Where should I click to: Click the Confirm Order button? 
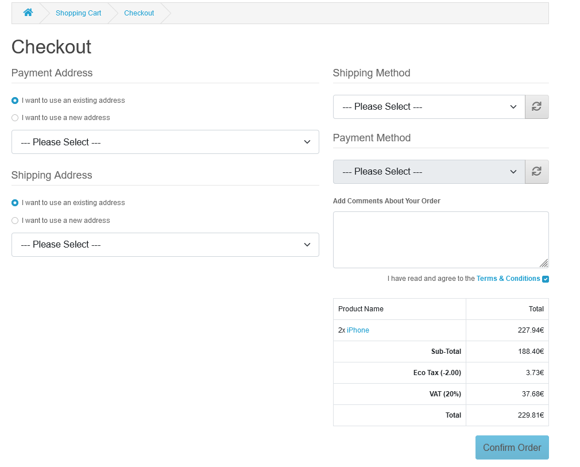[x=512, y=447]
